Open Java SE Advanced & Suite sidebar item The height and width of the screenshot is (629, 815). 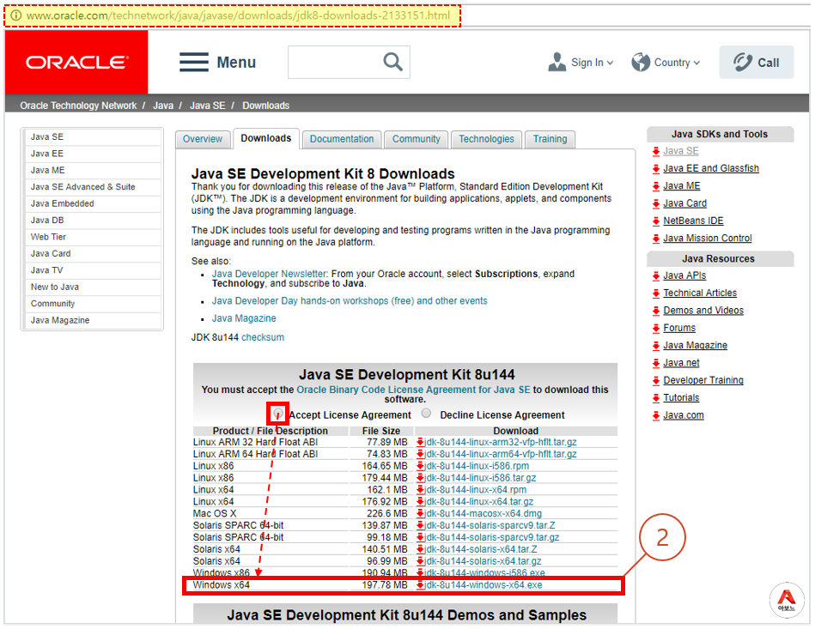(93, 187)
